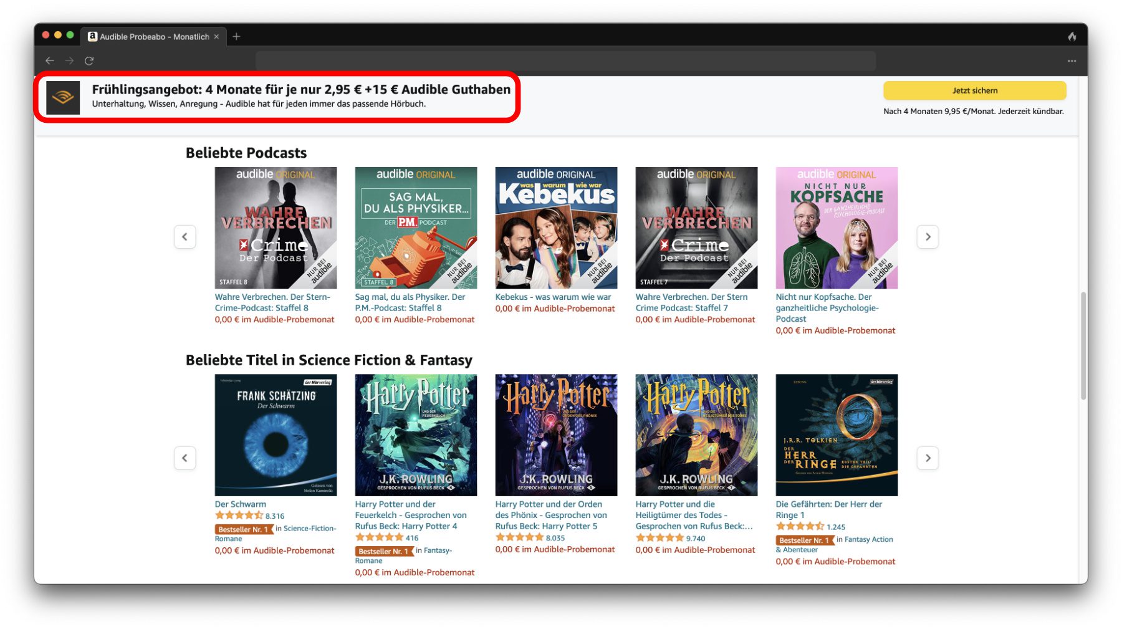1122x629 pixels.
Task: Open the Kebekus podcast cover
Action: [x=556, y=228]
